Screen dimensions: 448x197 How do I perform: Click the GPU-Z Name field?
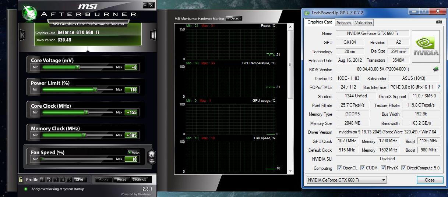coord(372,33)
